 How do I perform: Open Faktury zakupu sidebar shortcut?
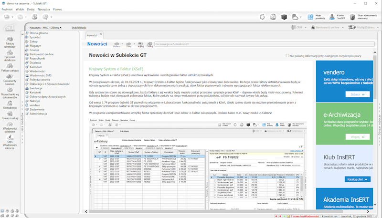coord(10,68)
